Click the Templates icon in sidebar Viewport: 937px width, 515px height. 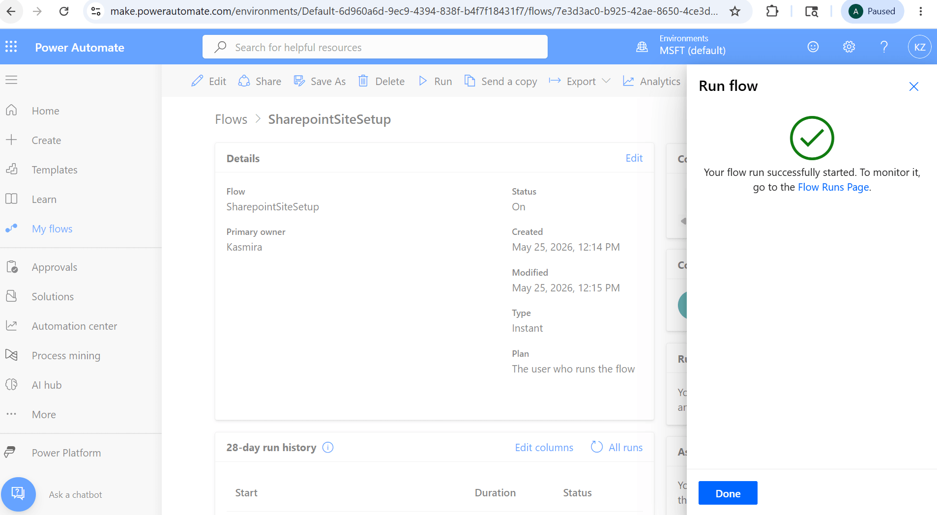11,169
